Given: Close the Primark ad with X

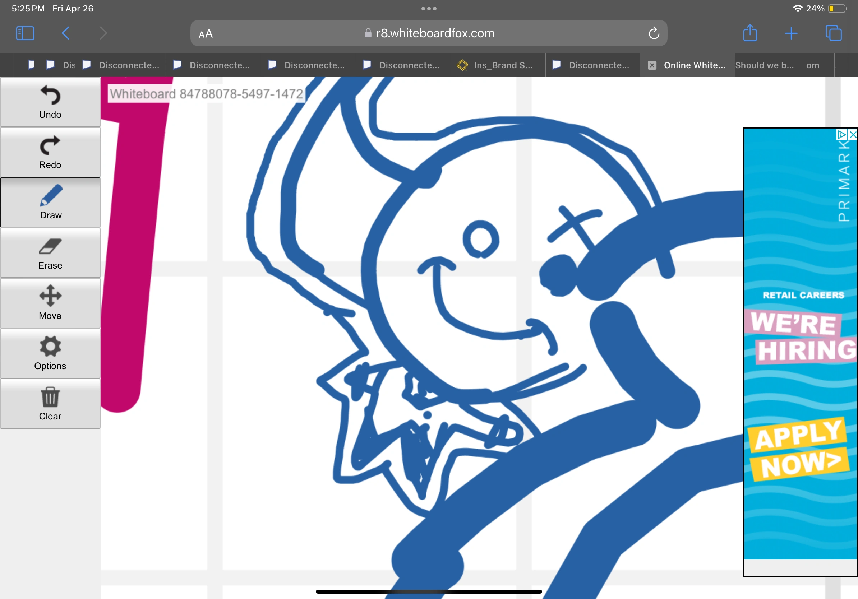Looking at the screenshot, I should coord(853,134).
